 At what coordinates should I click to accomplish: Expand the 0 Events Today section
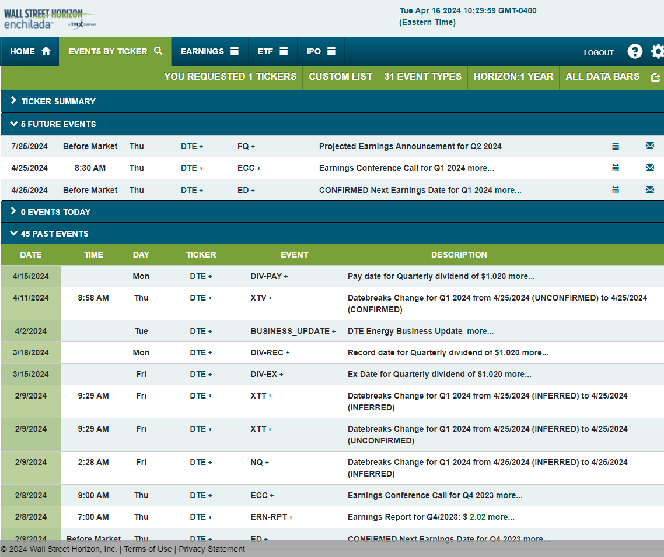click(55, 212)
